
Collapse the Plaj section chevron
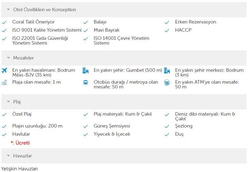click(x=9, y=101)
